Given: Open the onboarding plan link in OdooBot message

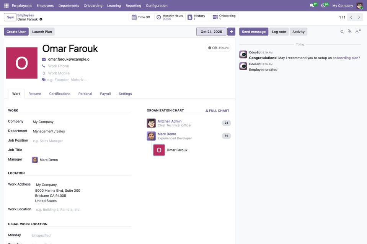Looking at the screenshot, I should tap(346, 58).
